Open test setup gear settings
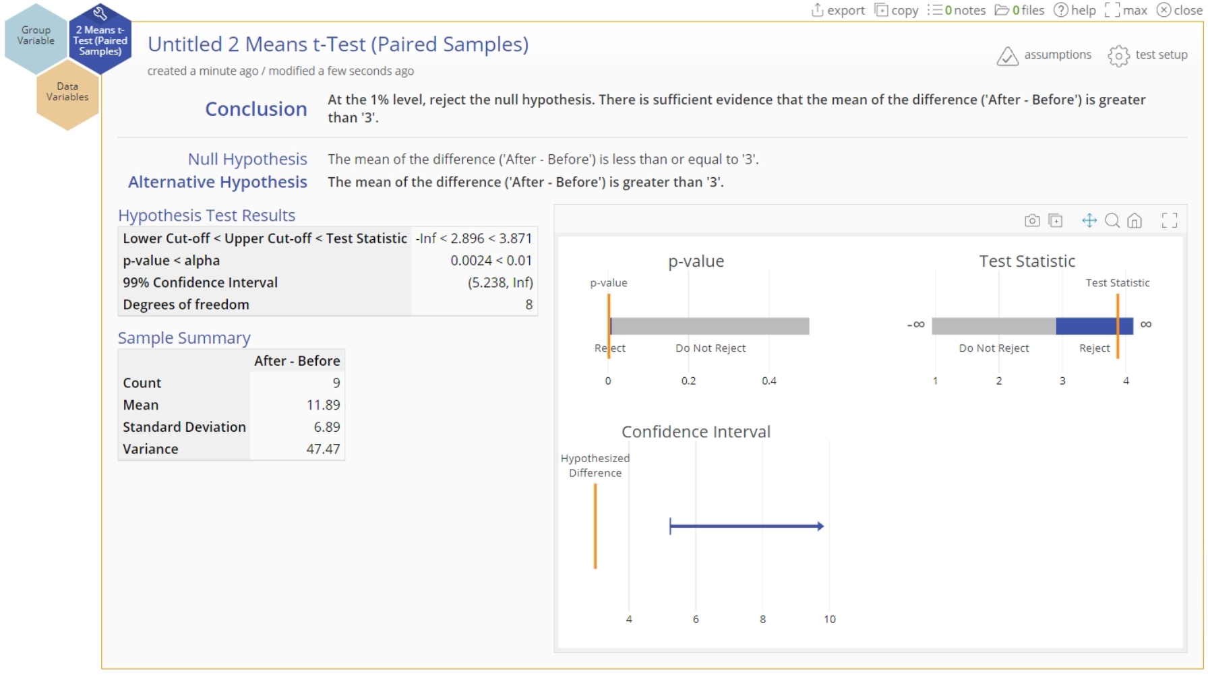Screen dimensions: 1208x675 [1147, 55]
